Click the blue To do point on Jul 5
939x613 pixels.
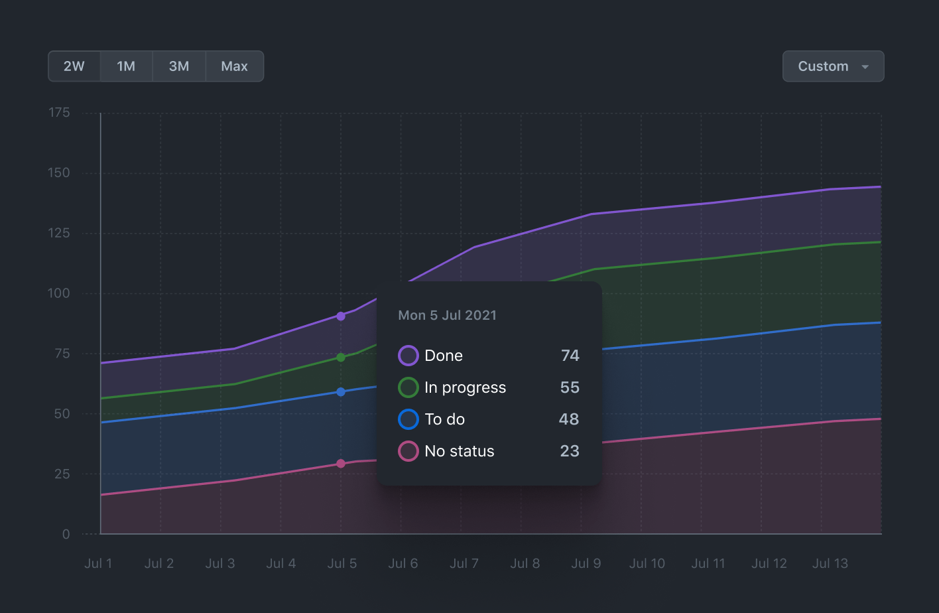[341, 392]
